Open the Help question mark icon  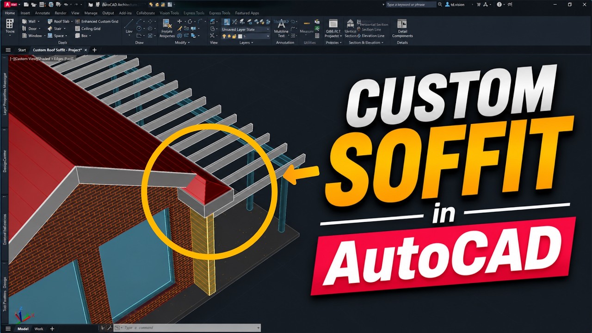tap(499, 5)
